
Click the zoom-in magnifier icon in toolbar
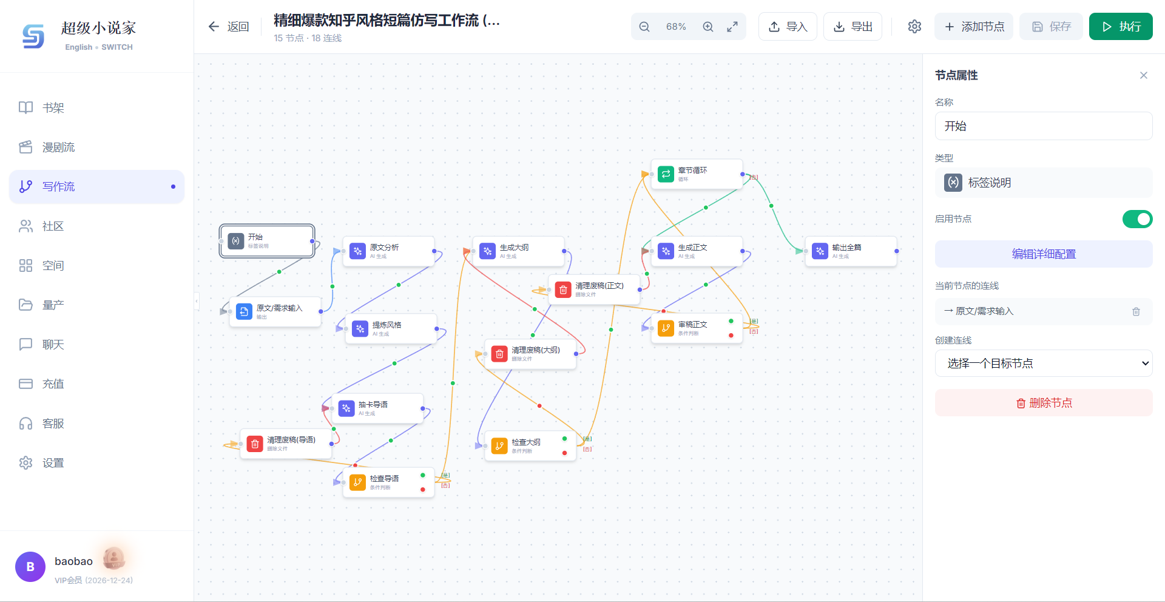coord(707,27)
